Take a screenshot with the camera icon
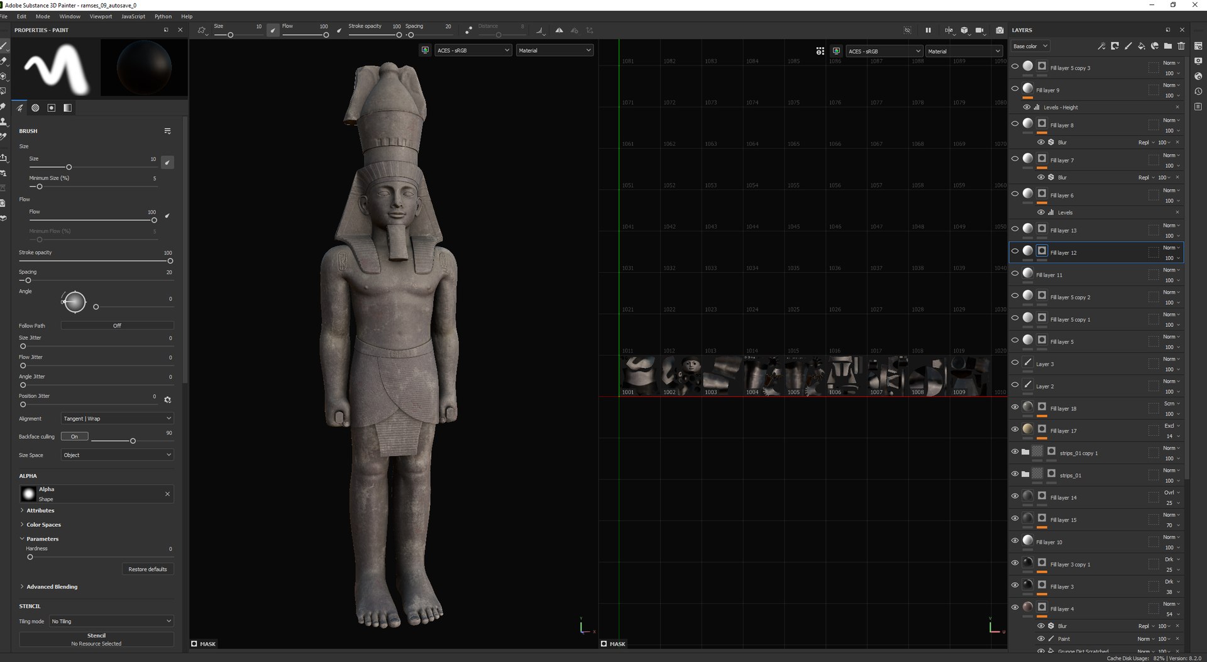This screenshot has width=1207, height=662. [x=1000, y=30]
